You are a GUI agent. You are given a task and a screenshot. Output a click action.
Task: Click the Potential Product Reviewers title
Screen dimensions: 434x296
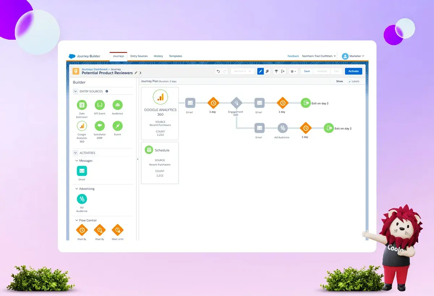point(107,73)
